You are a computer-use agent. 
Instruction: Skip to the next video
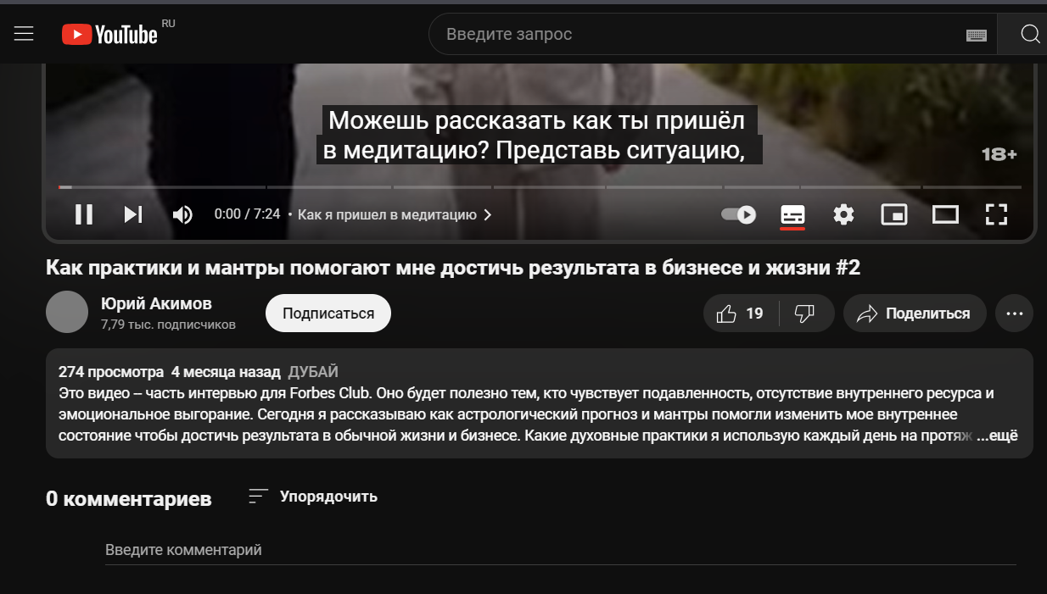click(133, 214)
